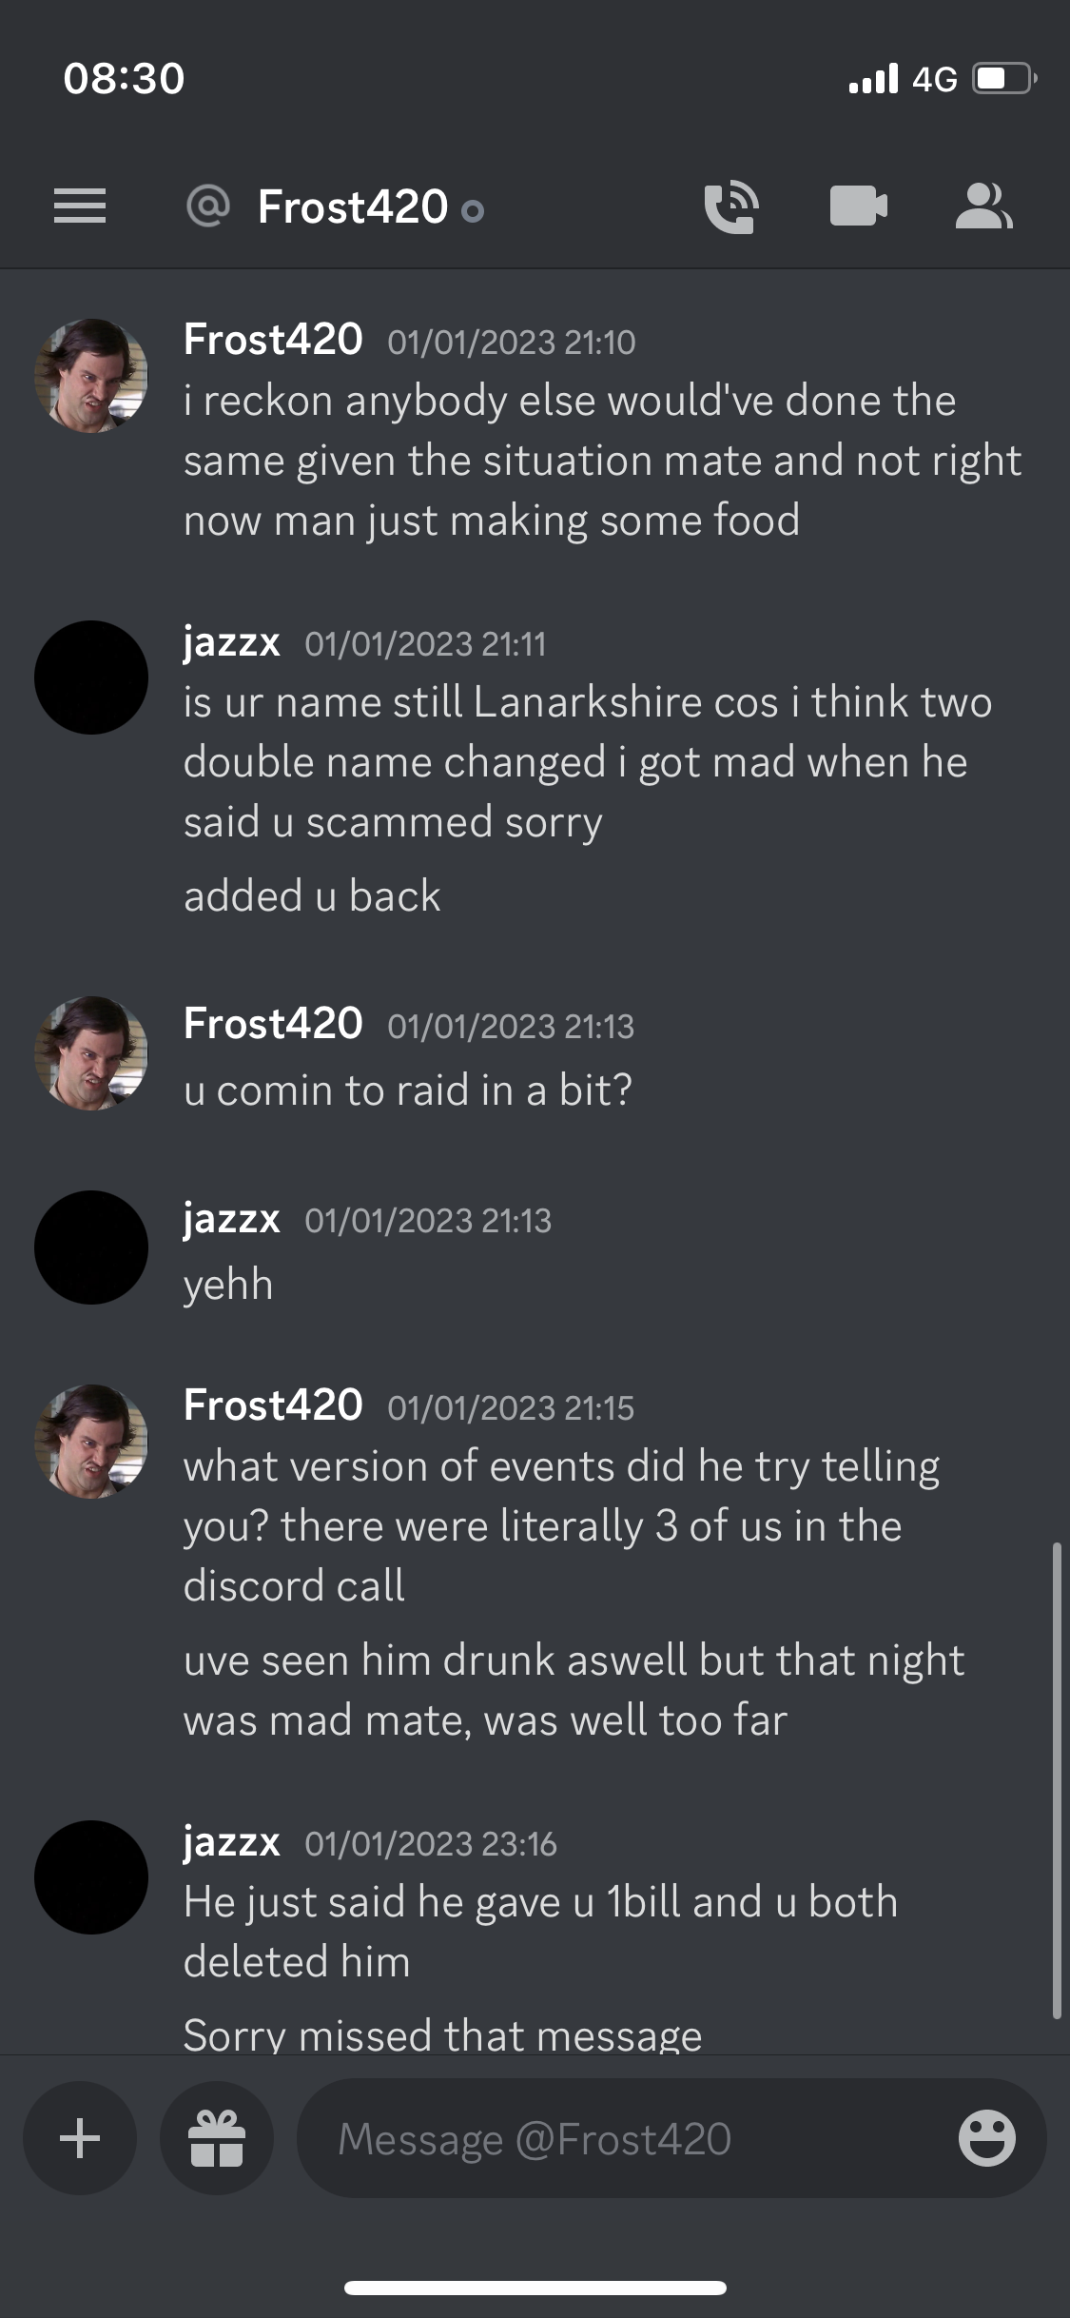
Task: Tap the Frost420 username at 21:13
Action: [x=273, y=1024]
